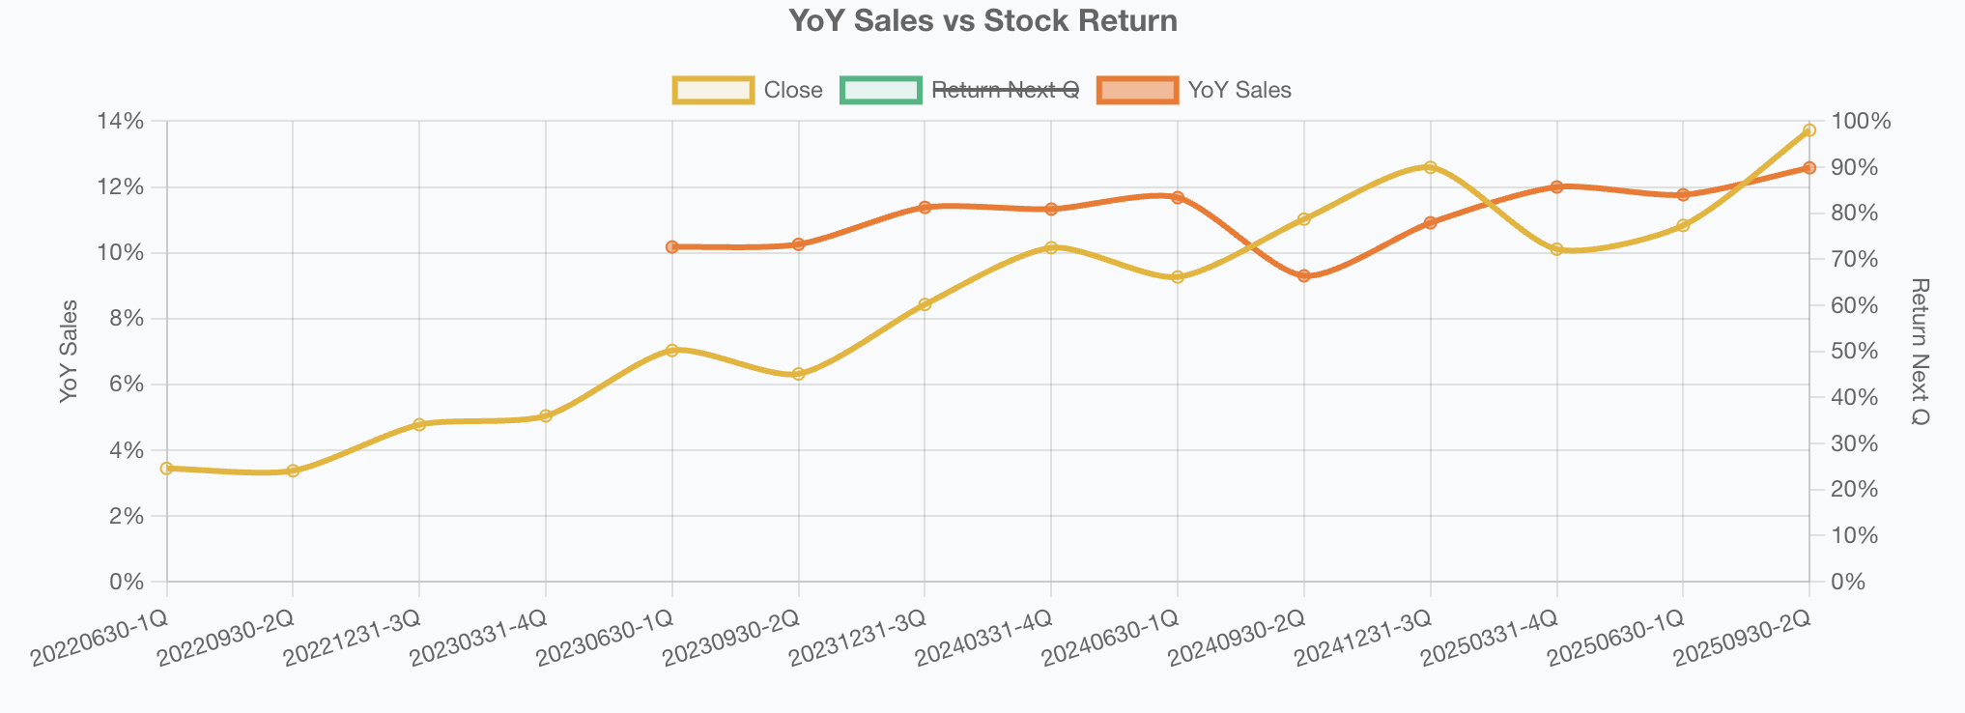
Task: Click the Close point for 20221231-3Q
Action: pos(419,425)
